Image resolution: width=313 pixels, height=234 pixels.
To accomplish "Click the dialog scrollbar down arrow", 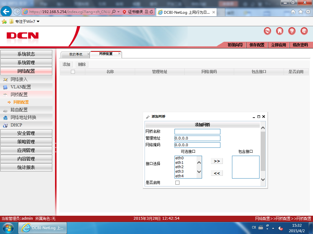I will [263, 179].
